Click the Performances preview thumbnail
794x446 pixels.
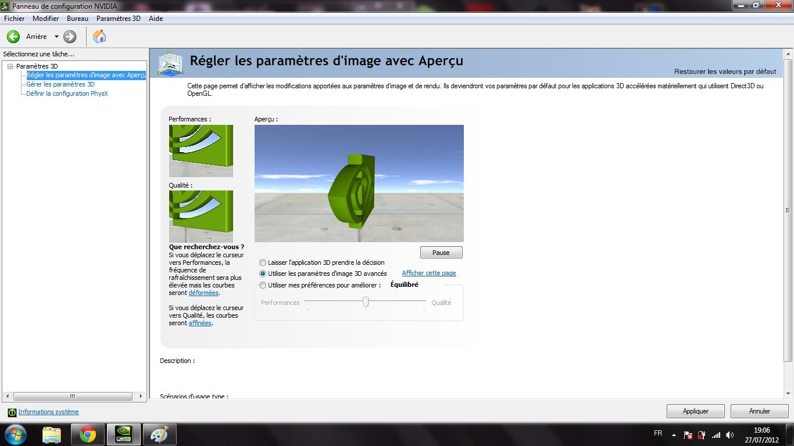click(x=201, y=151)
